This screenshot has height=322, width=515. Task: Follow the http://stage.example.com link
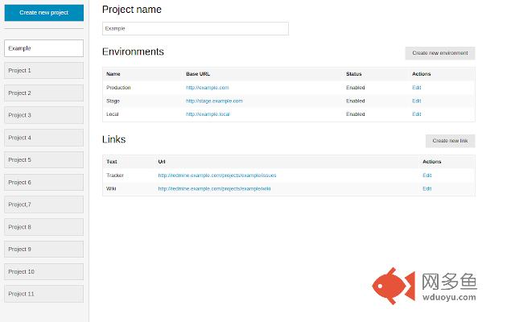[214, 101]
